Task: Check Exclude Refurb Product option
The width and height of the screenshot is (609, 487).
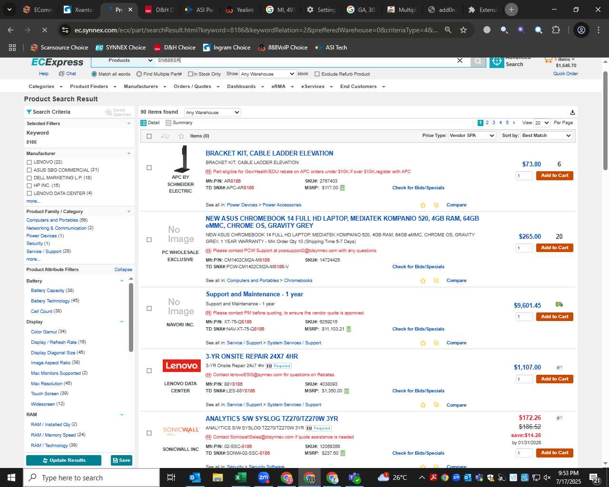Action: coord(317,74)
